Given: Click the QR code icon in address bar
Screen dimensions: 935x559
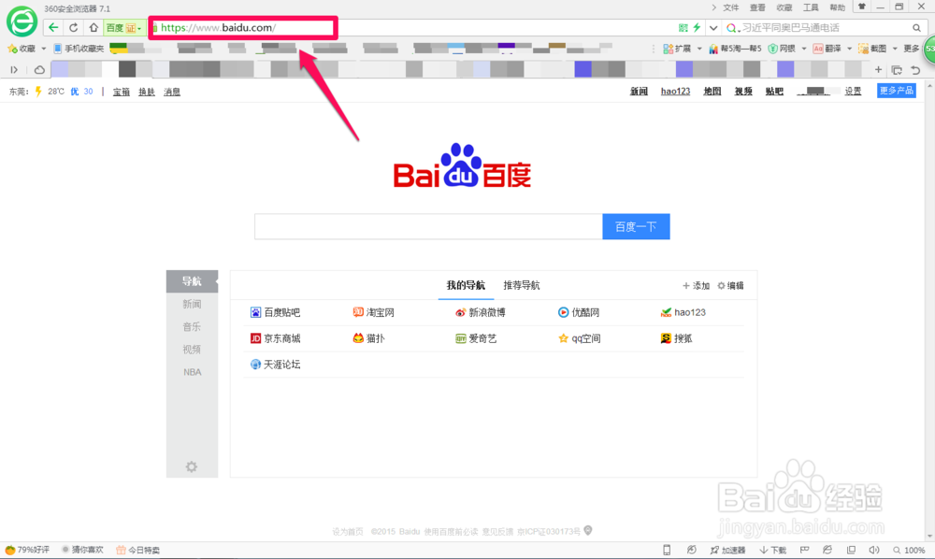Looking at the screenshot, I should (x=683, y=27).
